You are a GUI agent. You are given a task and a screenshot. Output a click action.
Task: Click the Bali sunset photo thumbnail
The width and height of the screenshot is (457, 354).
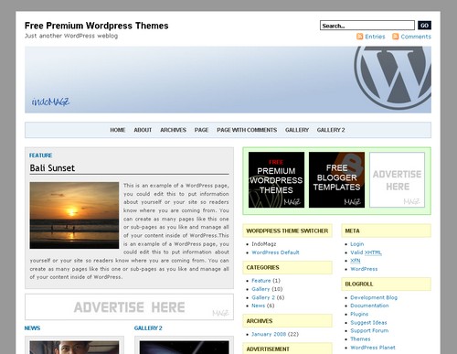coord(74,215)
